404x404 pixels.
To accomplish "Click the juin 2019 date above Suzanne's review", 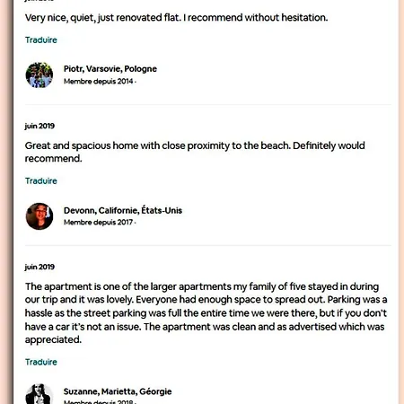I will (40, 267).
